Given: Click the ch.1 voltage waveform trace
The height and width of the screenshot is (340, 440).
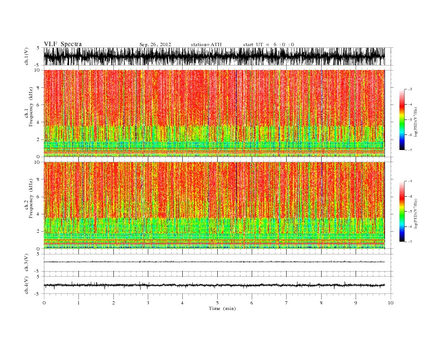Looking at the screenshot, I should [x=214, y=56].
